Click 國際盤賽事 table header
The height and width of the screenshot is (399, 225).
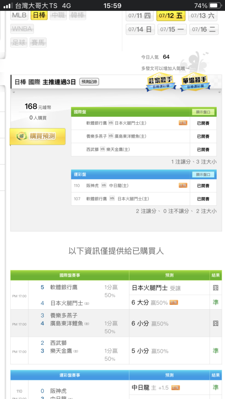pos(70,275)
